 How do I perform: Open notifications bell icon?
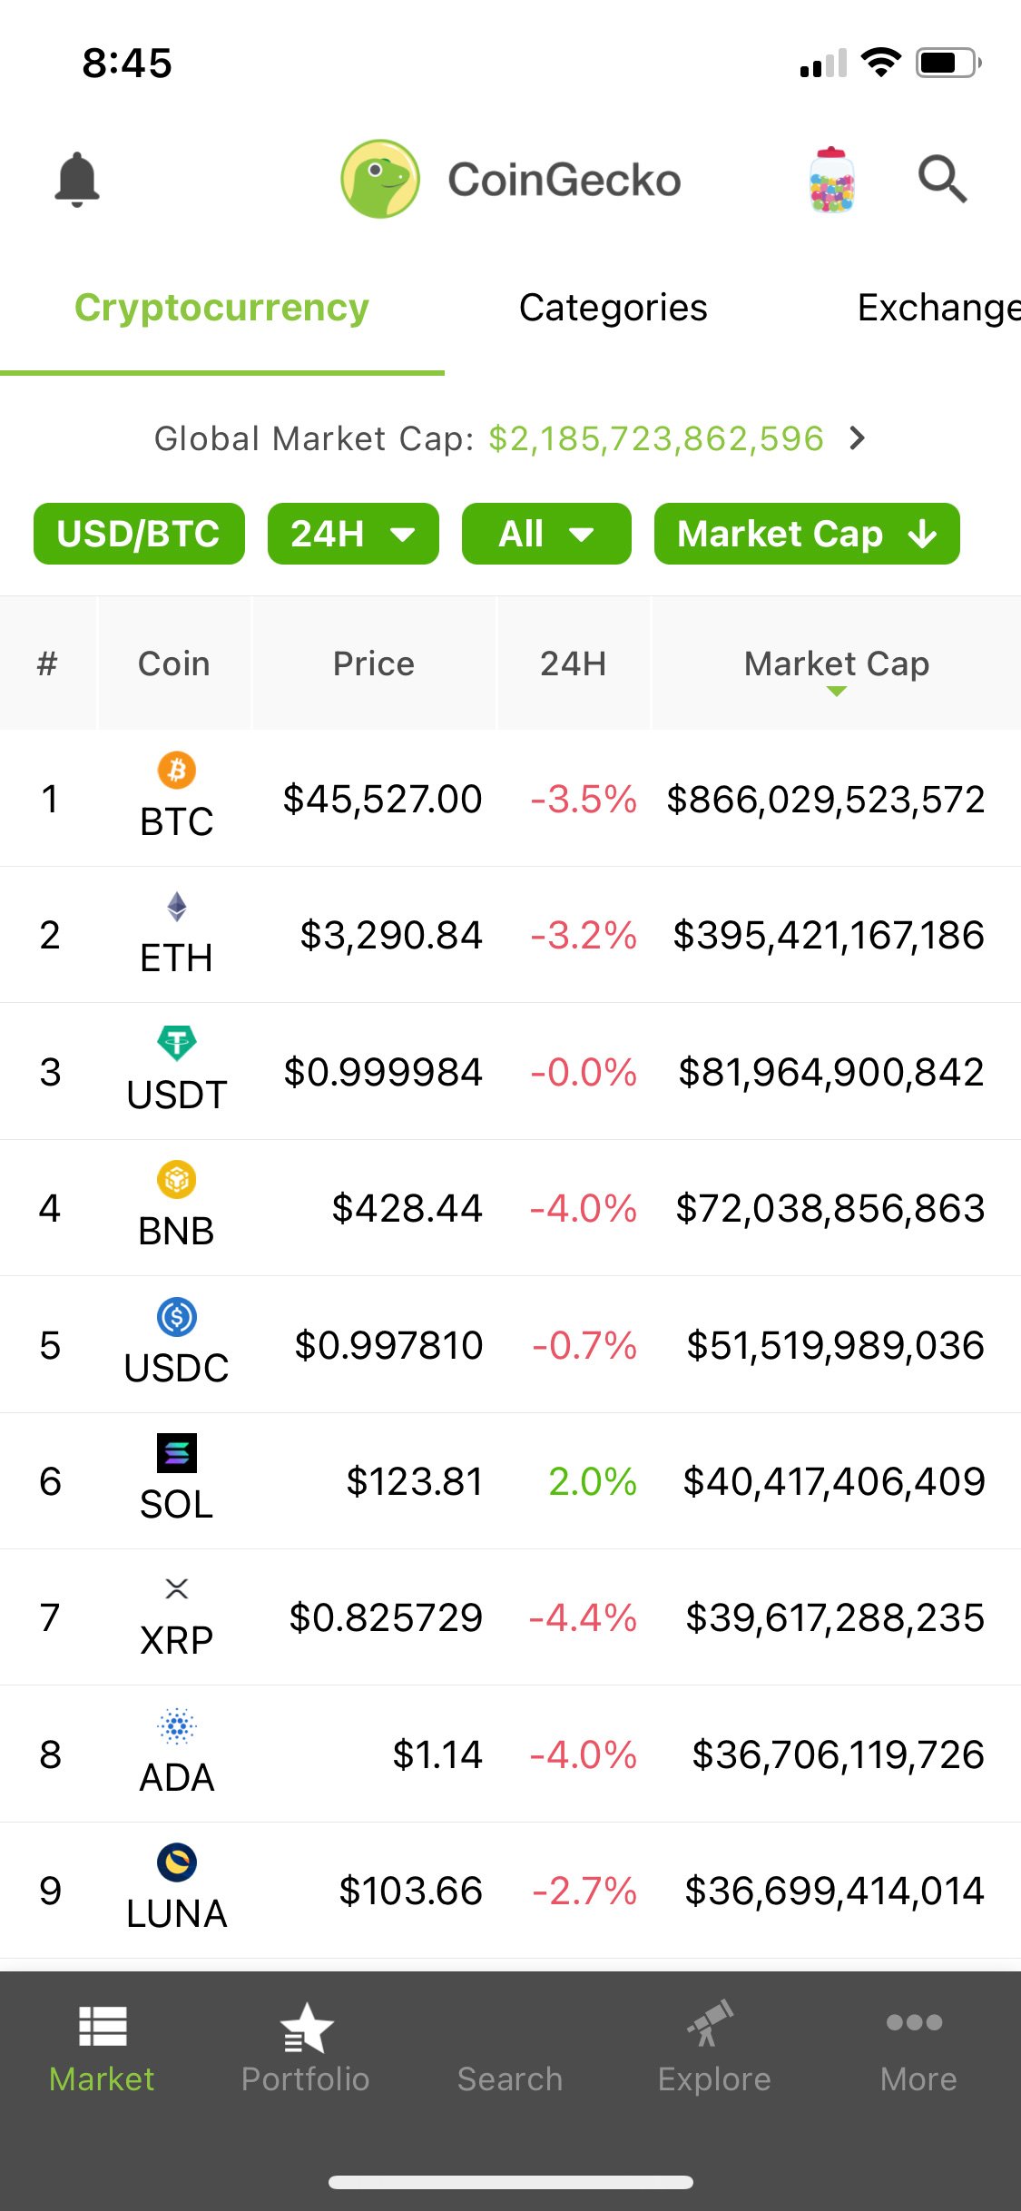(77, 179)
